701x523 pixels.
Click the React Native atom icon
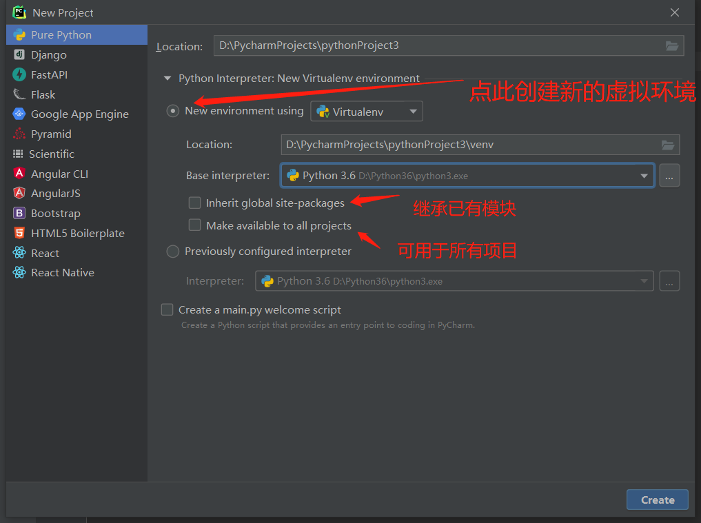pos(19,272)
